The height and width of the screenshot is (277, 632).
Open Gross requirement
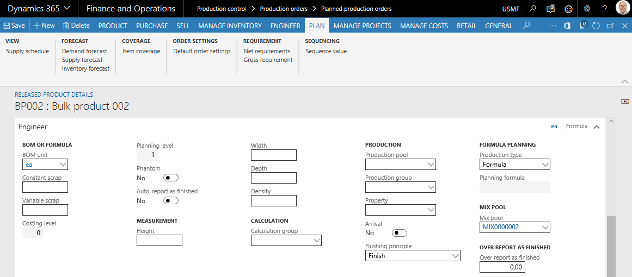coord(268,60)
